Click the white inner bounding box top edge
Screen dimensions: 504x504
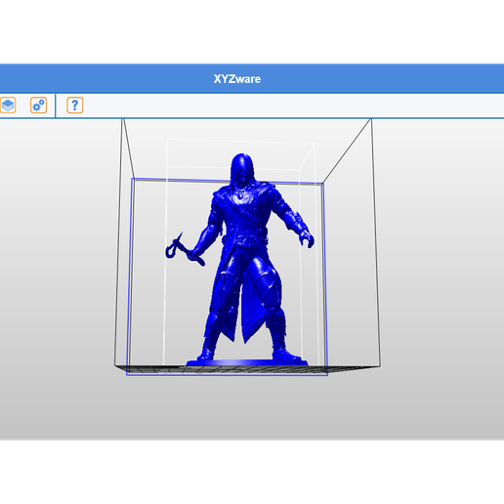(240, 142)
